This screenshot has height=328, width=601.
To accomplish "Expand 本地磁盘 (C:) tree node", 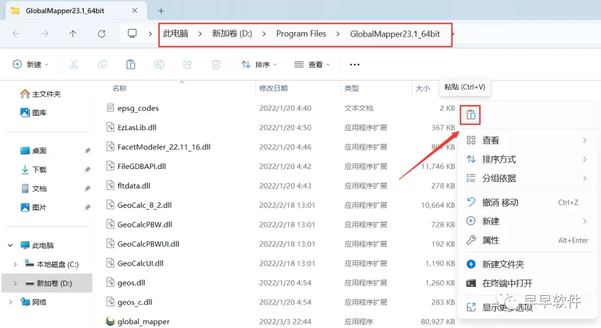I will tap(16, 264).
